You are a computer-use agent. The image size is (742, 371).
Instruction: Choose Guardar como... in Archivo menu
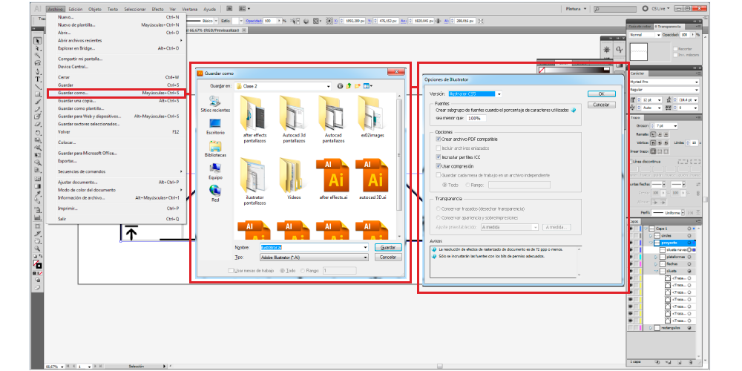[117, 93]
